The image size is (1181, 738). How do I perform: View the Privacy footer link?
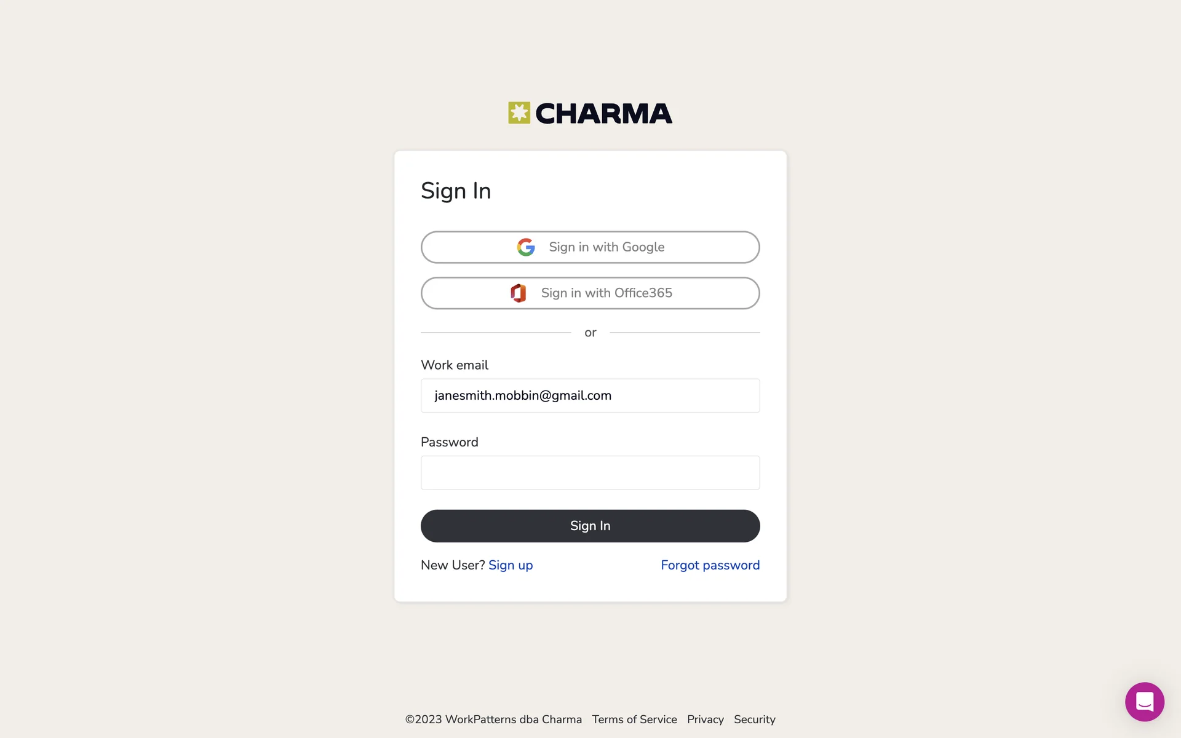click(705, 720)
